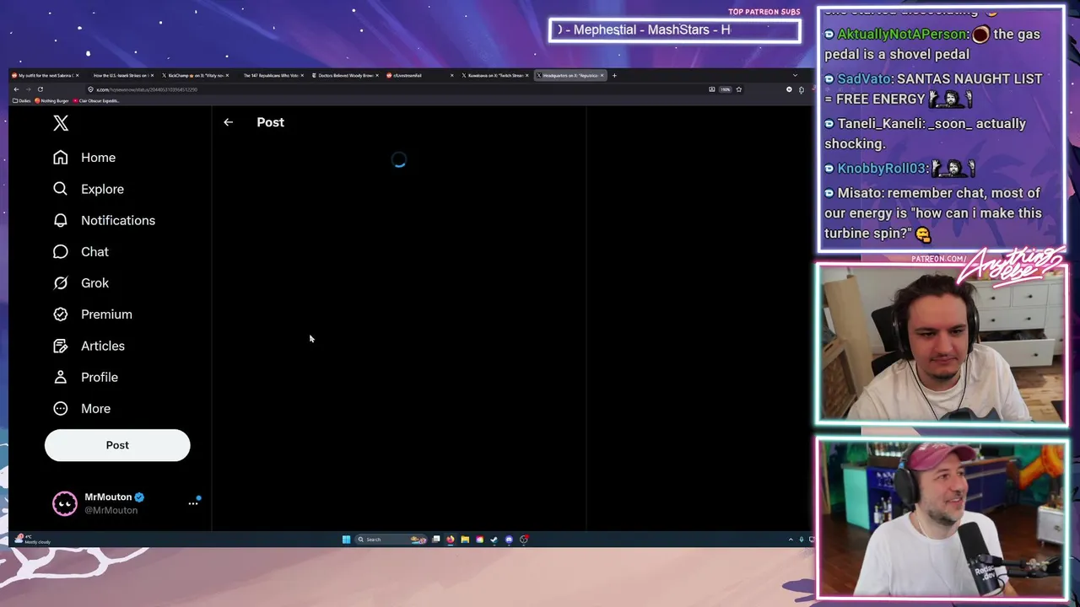Image resolution: width=1080 pixels, height=607 pixels.
Task: Open the Dailies bookmarks folder
Action: tap(22, 101)
